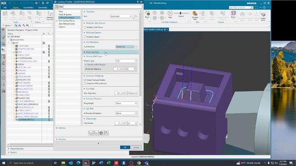Click the Windows Start button
The width and height of the screenshot is (296, 166).
coord(4,163)
